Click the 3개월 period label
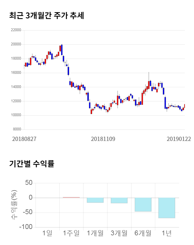This screenshot has height=245, width=194. click(119, 233)
